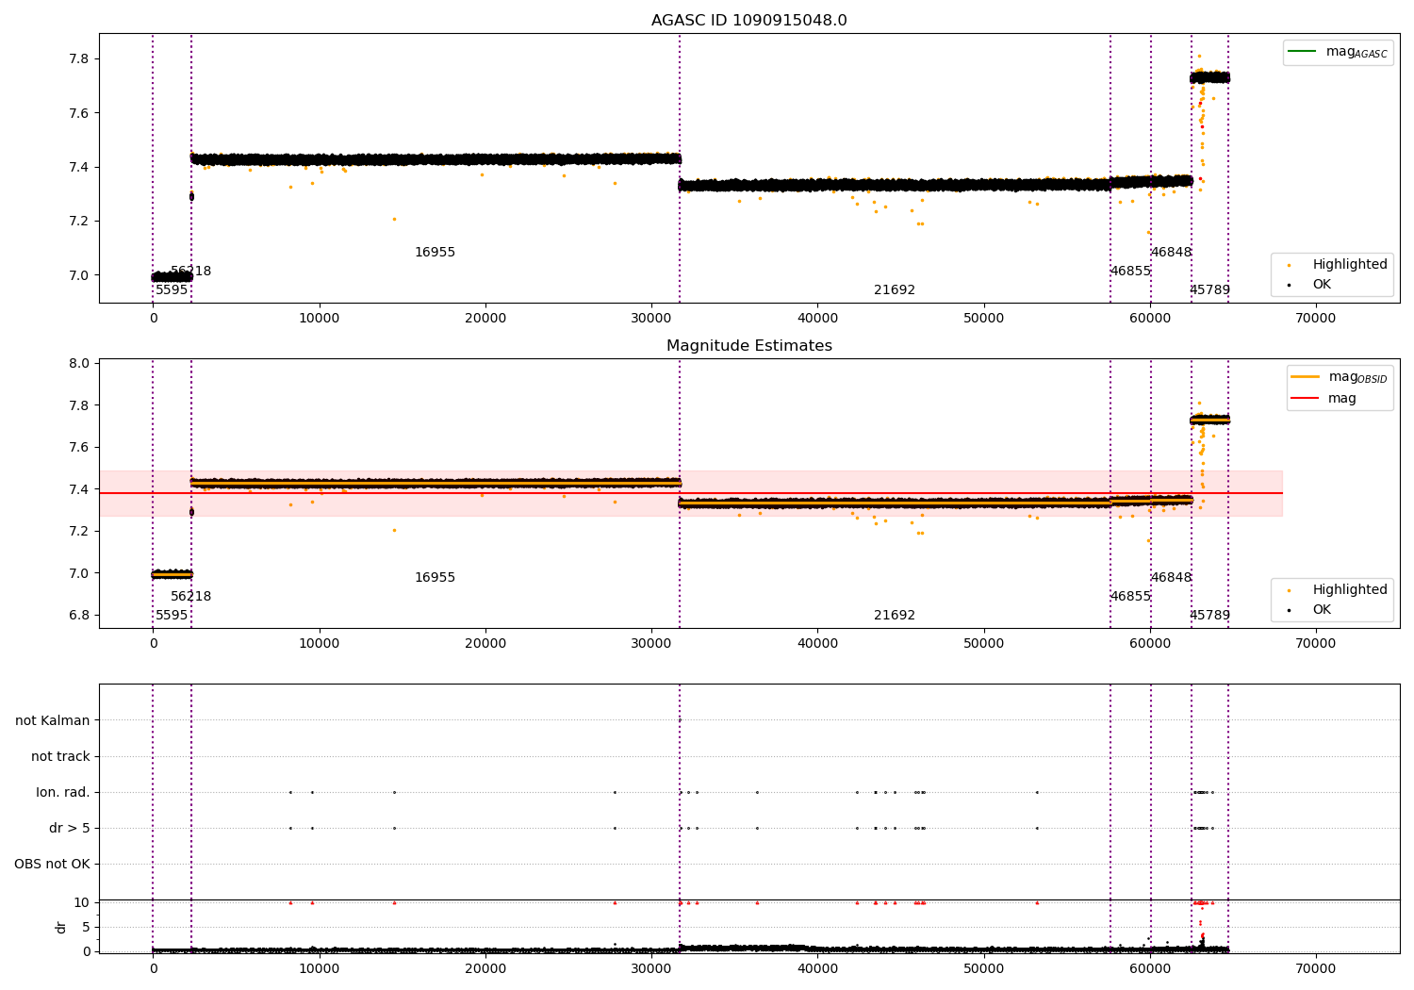Click obsid label '5595' in the top plot
The width and height of the screenshot is (1414, 990).
[172, 290]
